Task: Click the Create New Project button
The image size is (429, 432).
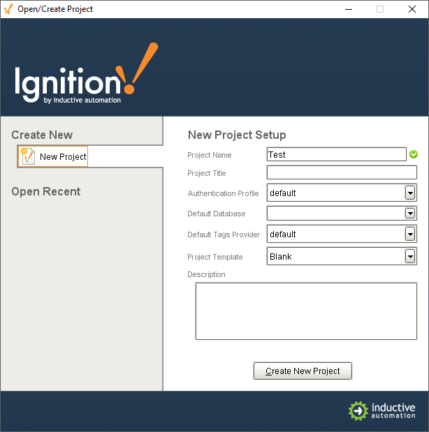Action: [303, 371]
